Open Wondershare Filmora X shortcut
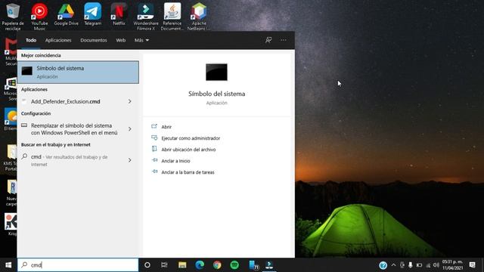 tap(146, 16)
